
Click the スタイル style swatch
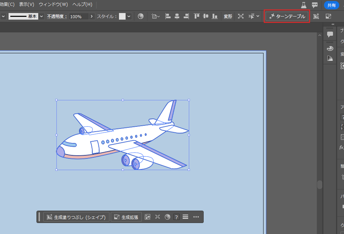point(122,16)
